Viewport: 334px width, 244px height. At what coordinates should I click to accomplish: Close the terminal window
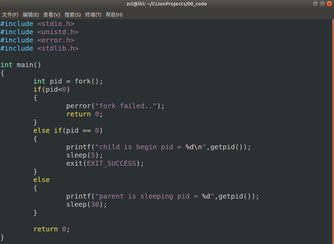tap(329, 4)
